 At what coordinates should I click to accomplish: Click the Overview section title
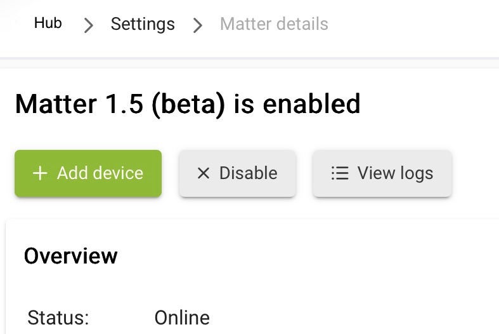(x=70, y=256)
